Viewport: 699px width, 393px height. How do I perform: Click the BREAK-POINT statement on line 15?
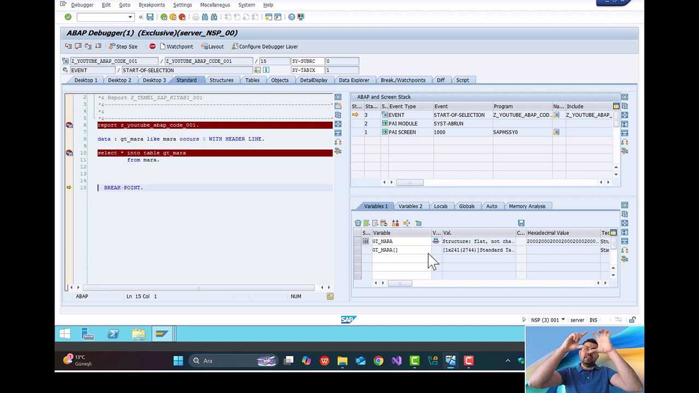click(x=123, y=188)
